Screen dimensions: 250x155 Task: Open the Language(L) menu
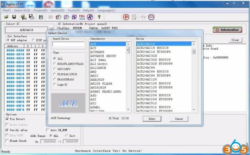click(x=106, y=11)
